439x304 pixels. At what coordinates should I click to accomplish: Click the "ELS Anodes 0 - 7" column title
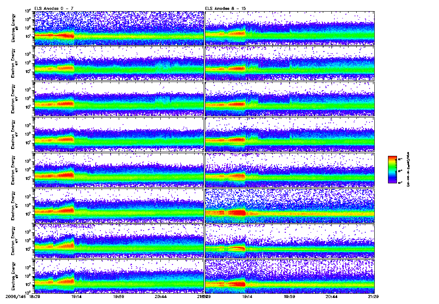point(54,9)
